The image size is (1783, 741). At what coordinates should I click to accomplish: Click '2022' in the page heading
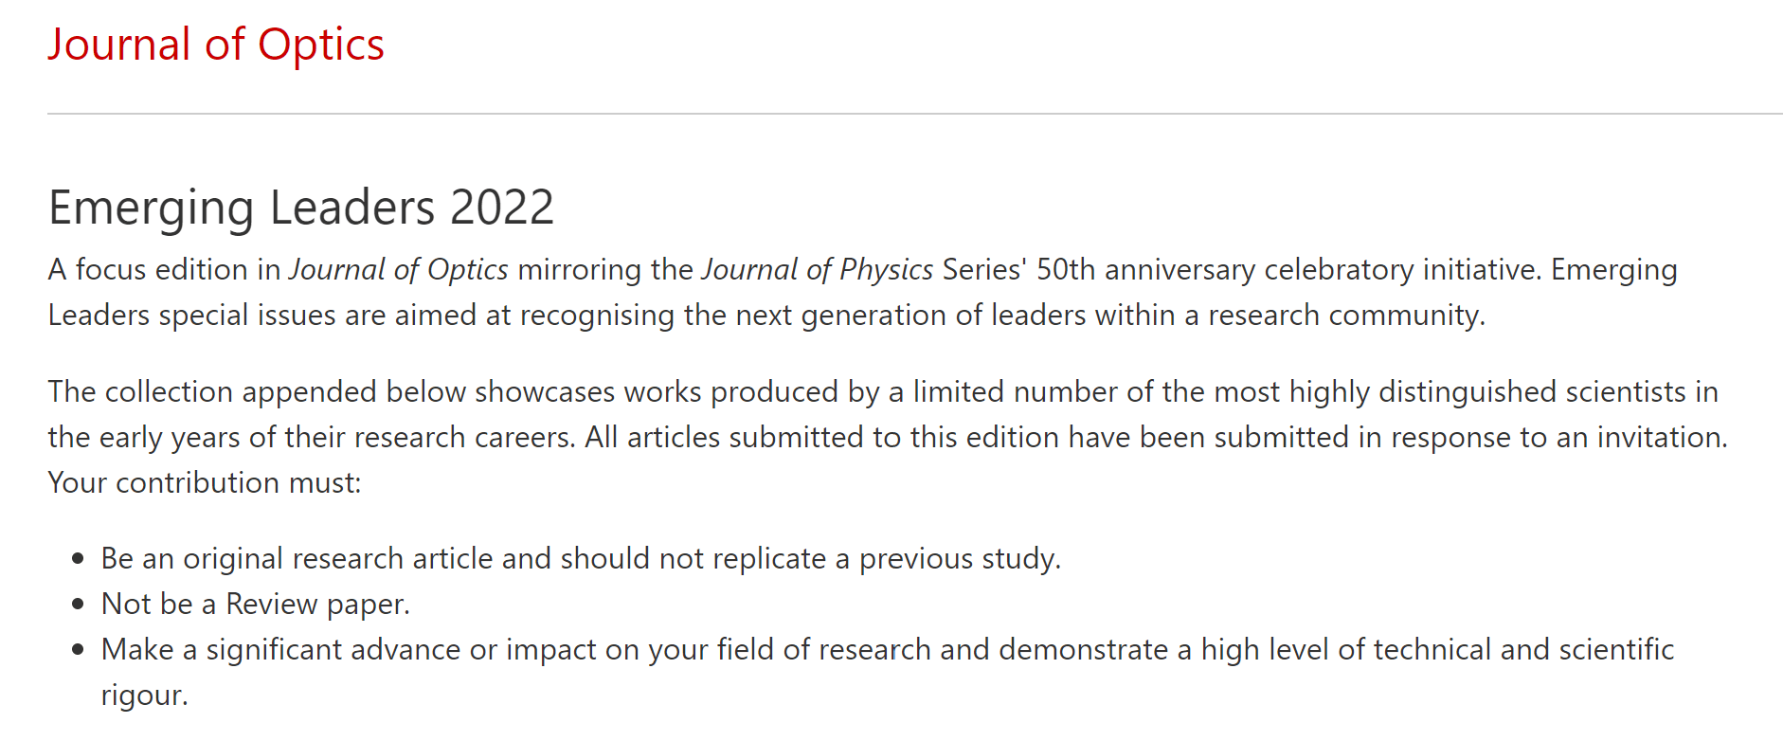pos(501,208)
